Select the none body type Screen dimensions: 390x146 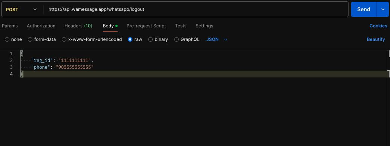[13, 39]
